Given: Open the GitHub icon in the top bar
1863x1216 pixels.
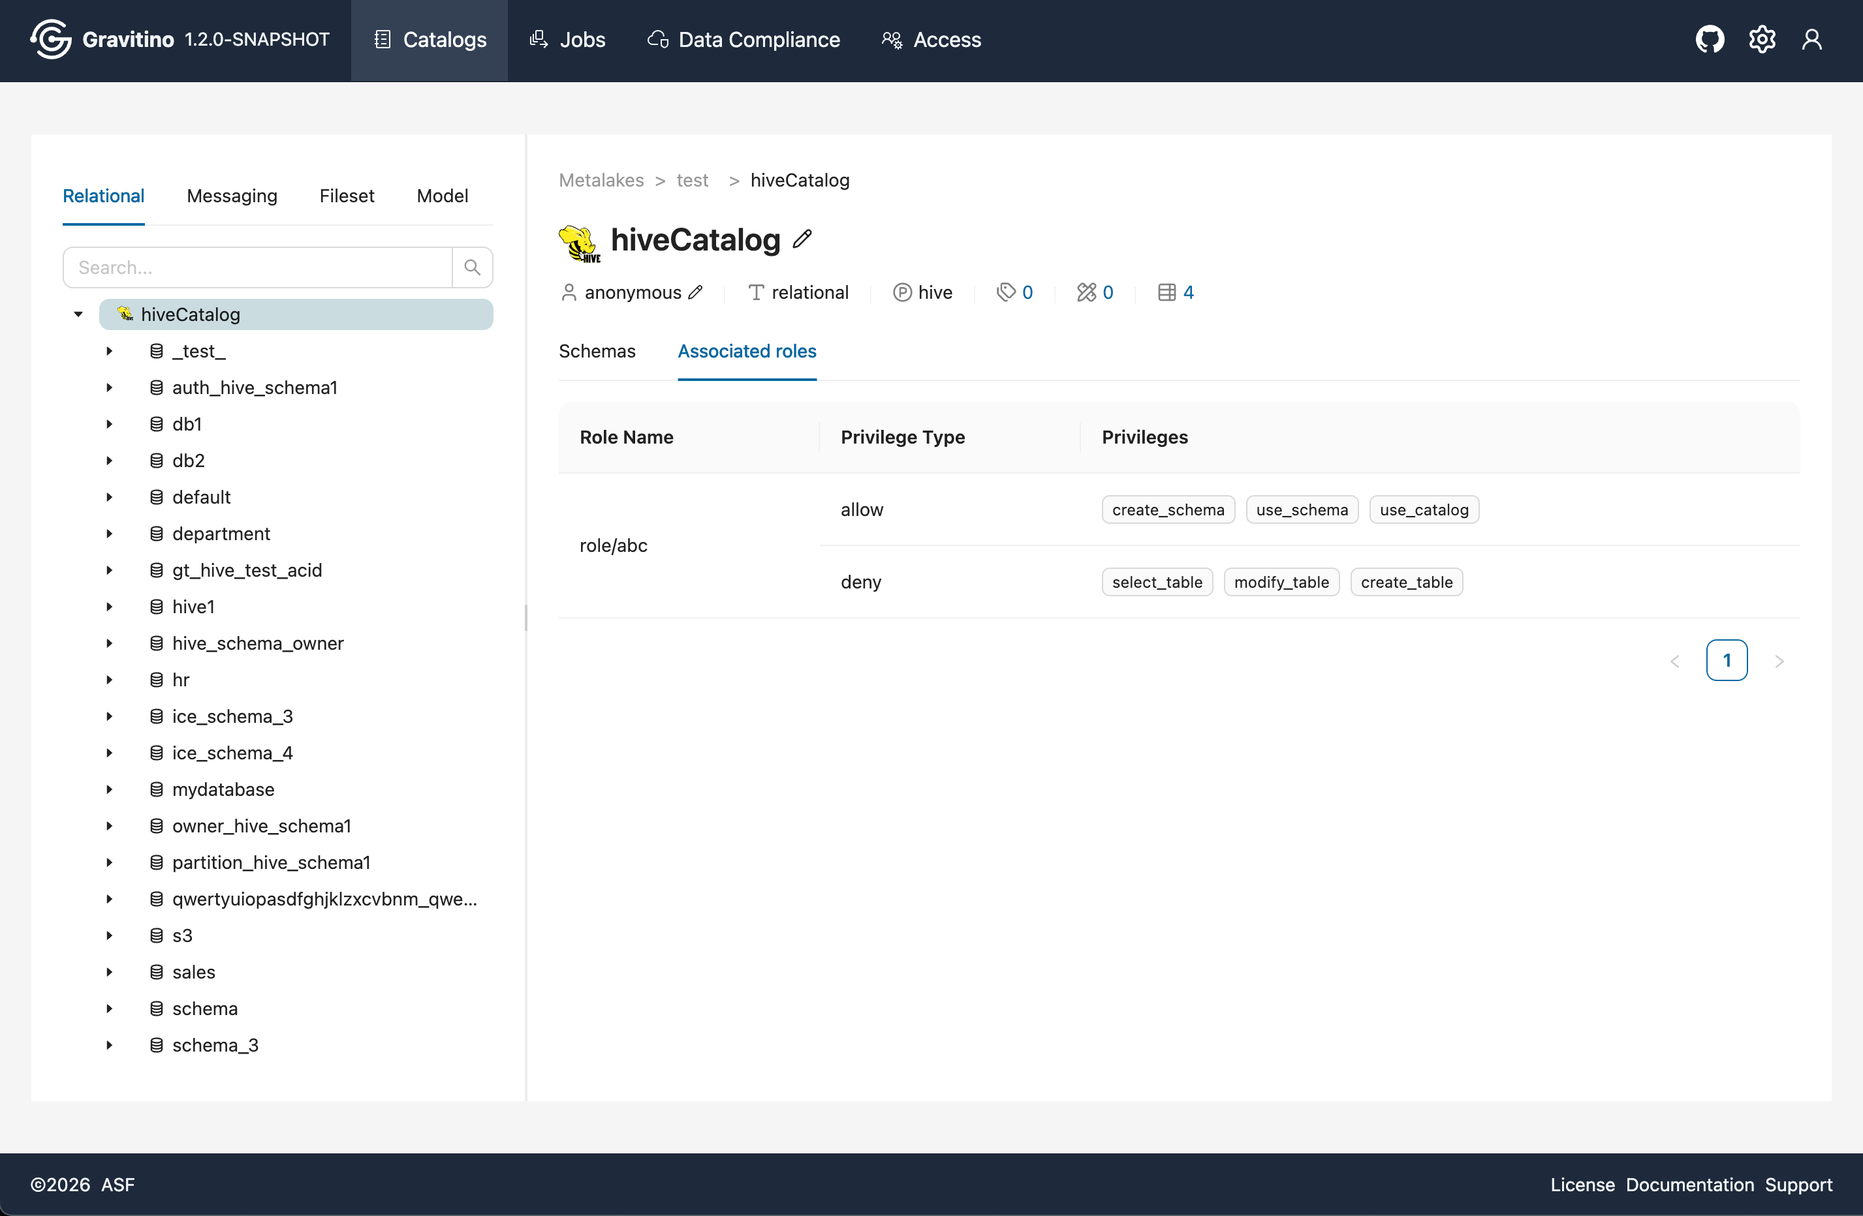Looking at the screenshot, I should click(1710, 39).
